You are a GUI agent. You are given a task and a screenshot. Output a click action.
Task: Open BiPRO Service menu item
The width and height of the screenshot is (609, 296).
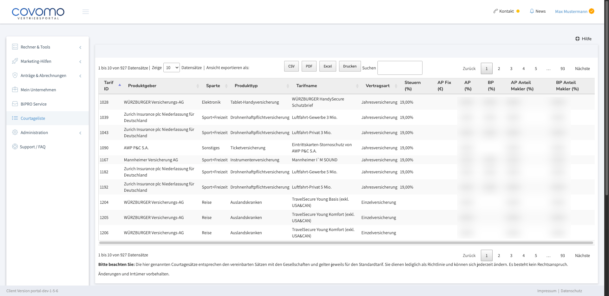click(x=48, y=104)
